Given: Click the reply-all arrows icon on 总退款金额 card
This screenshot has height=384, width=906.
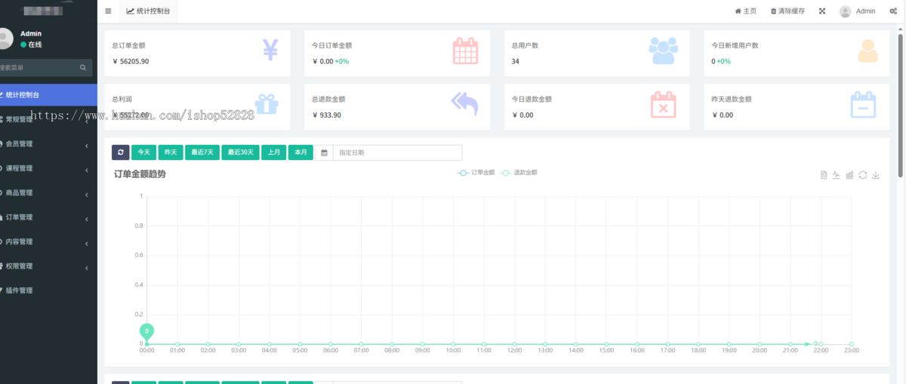Looking at the screenshot, I should point(464,104).
